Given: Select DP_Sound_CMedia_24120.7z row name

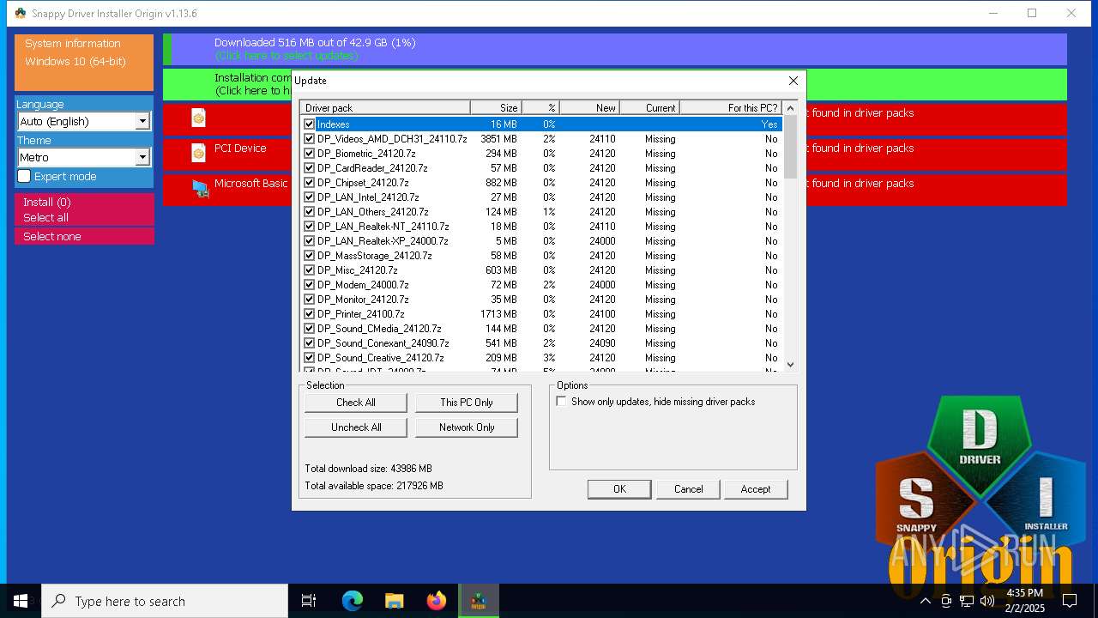Looking at the screenshot, I should 379,329.
